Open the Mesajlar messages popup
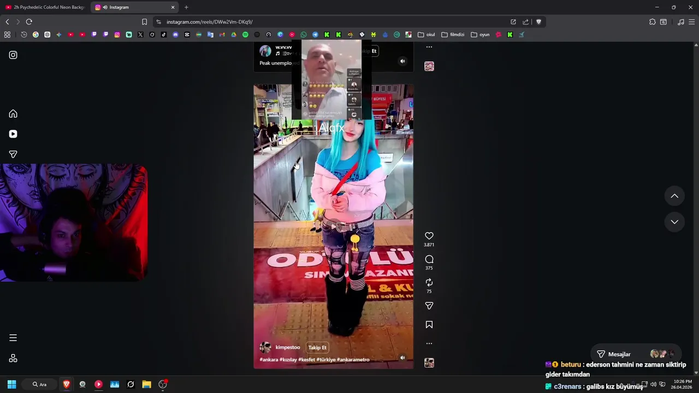The image size is (699, 393). tap(636, 354)
